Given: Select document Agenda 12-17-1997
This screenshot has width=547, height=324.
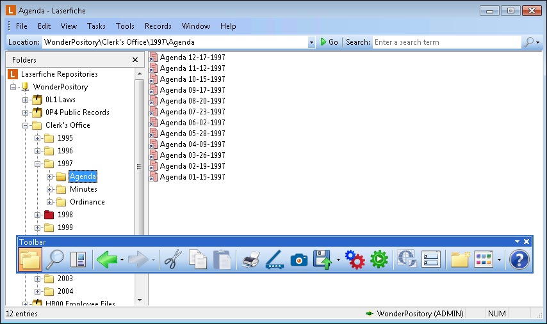Looking at the screenshot, I should pos(193,58).
